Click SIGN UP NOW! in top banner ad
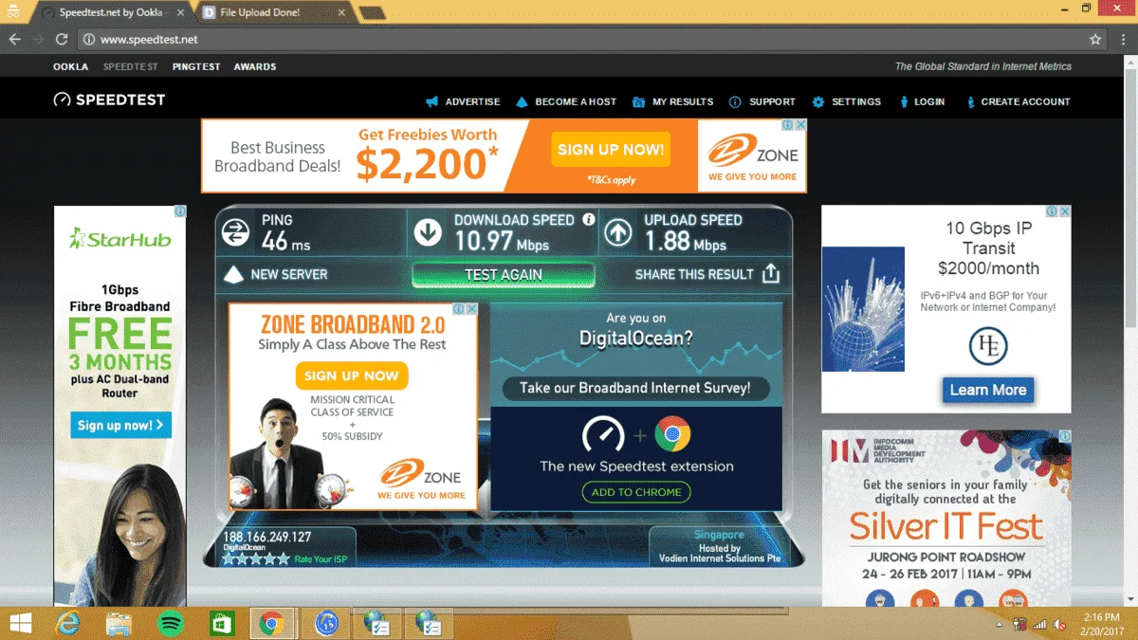The height and width of the screenshot is (640, 1138). tap(611, 150)
